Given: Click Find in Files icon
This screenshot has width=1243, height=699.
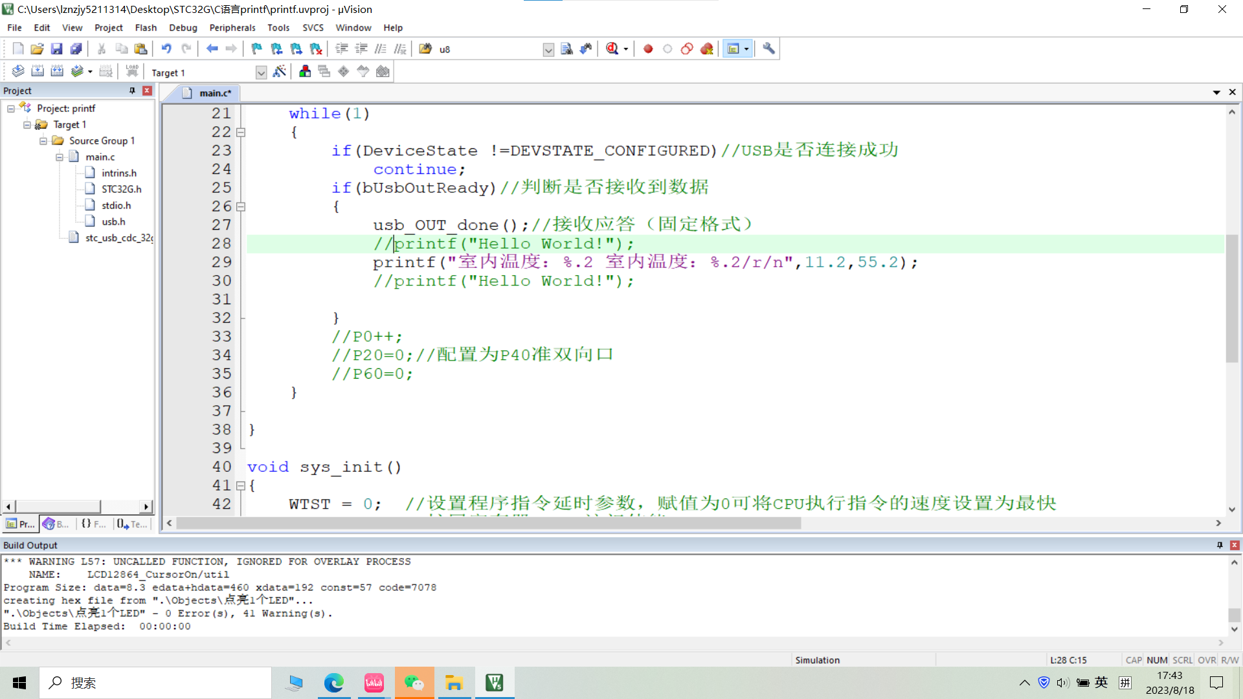Looking at the screenshot, I should click(x=425, y=49).
